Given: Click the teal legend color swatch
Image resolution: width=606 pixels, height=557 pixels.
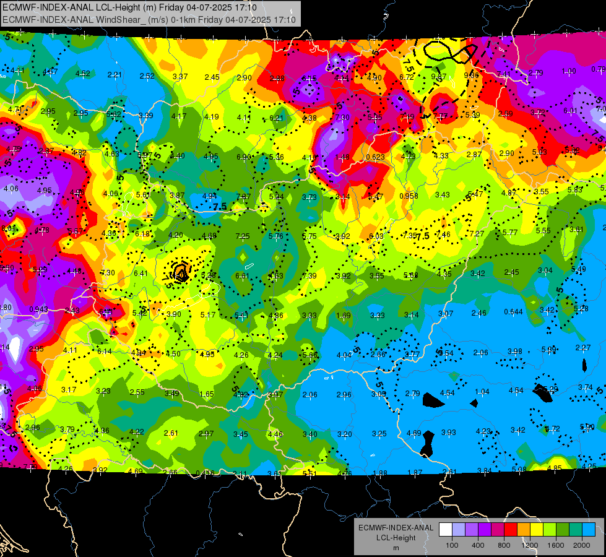Looking at the screenshot, I should 576,530.
